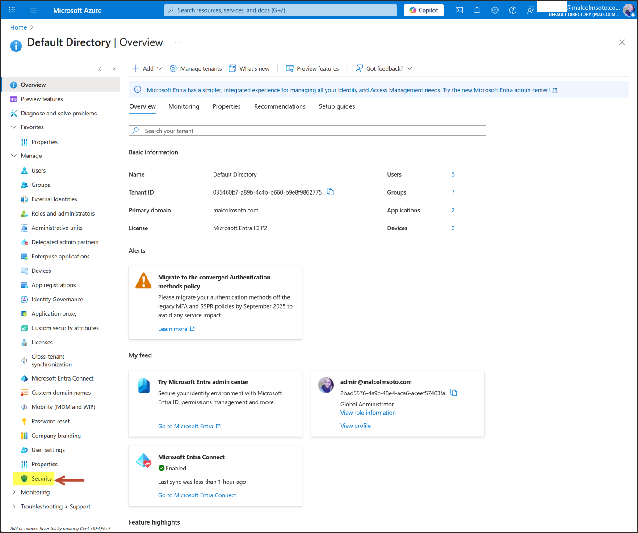Click the feedback icon in top bar
Viewport: 638px width, 533px height.
(530, 10)
